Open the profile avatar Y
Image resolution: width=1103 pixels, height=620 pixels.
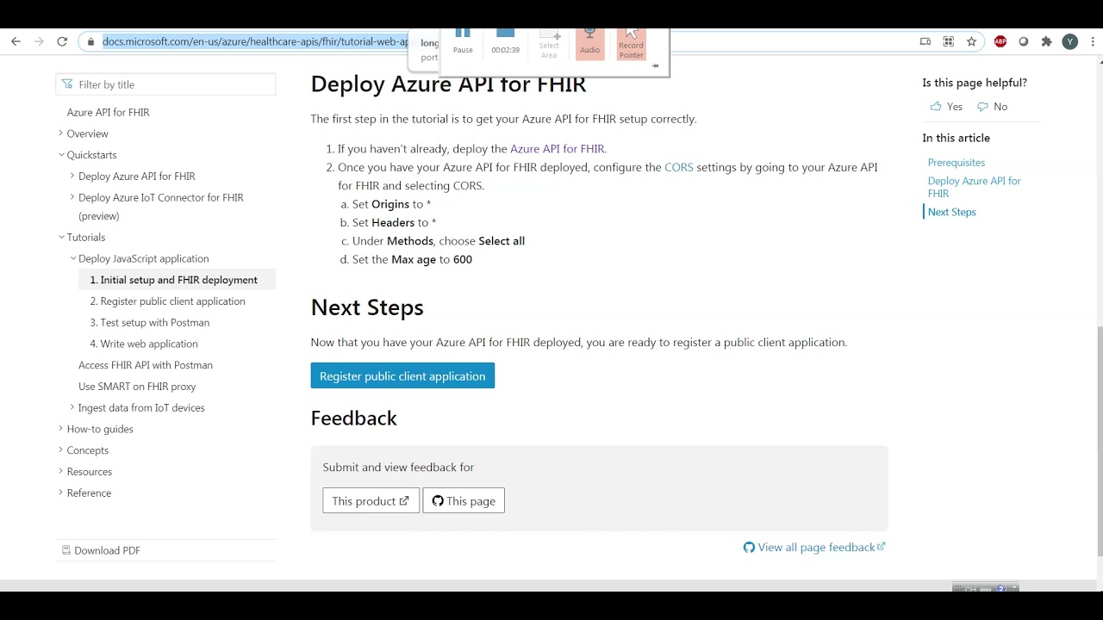pyautogui.click(x=1069, y=41)
